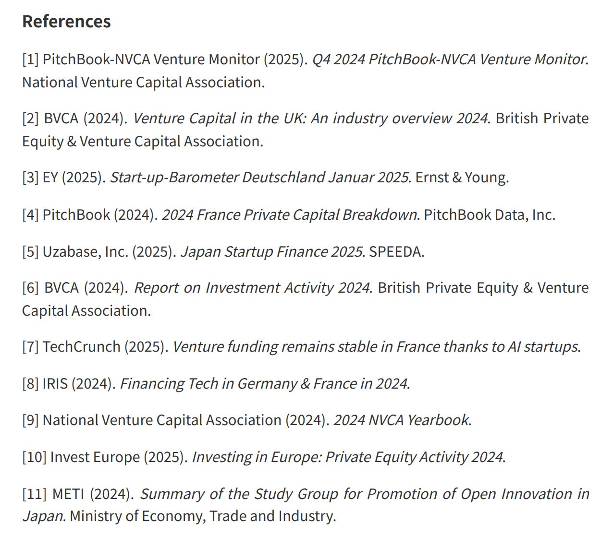613x546 pixels.
Task: Select the [7] TechCrunch (2025) entry
Action: click(95, 346)
